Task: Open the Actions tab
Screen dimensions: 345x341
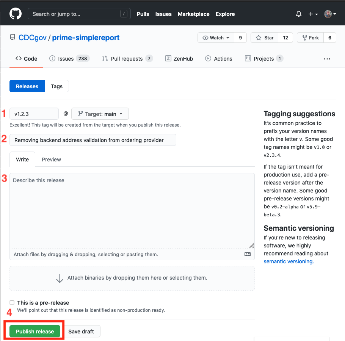Action: pyautogui.click(x=219, y=59)
